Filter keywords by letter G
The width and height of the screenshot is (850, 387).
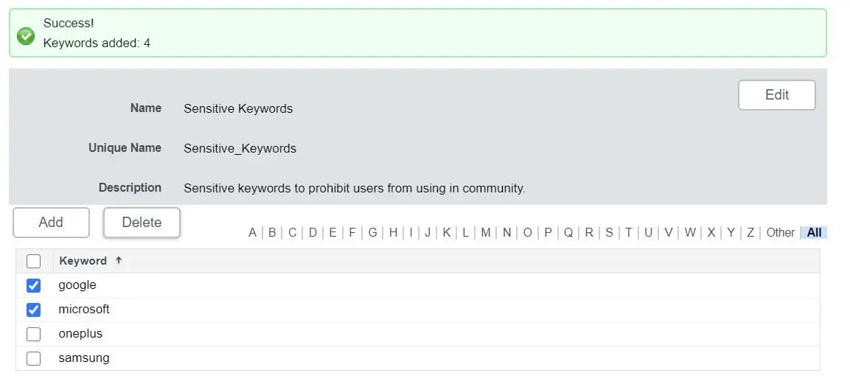(x=372, y=232)
